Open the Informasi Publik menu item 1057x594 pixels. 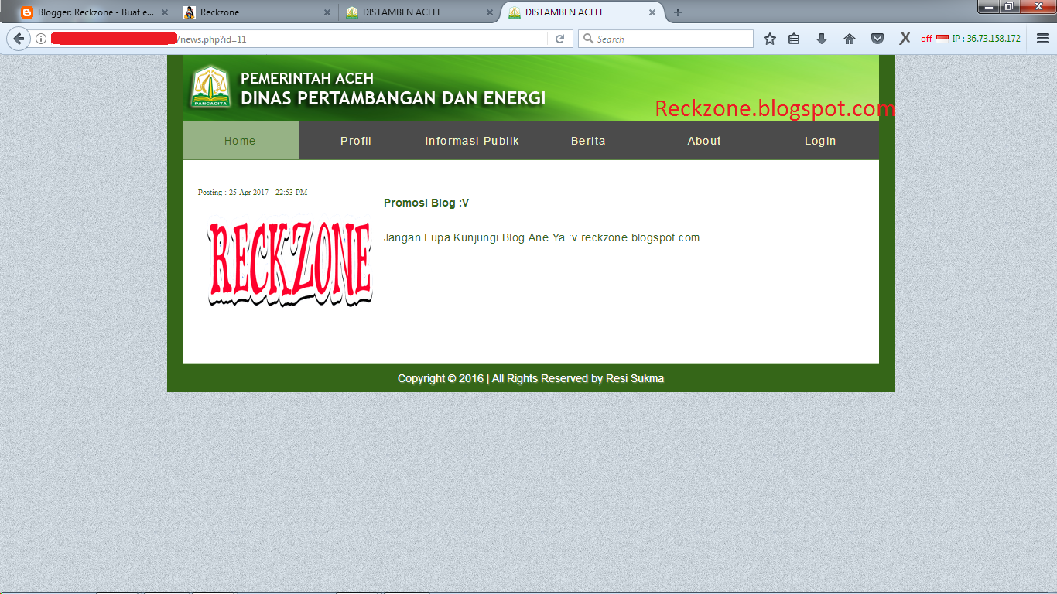(472, 141)
